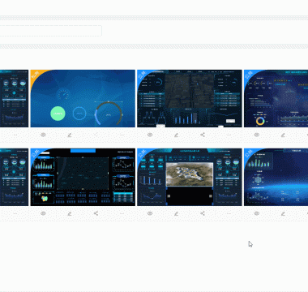Open more options for the dark map dashboard
This screenshot has width=308, height=292.
(229, 135)
